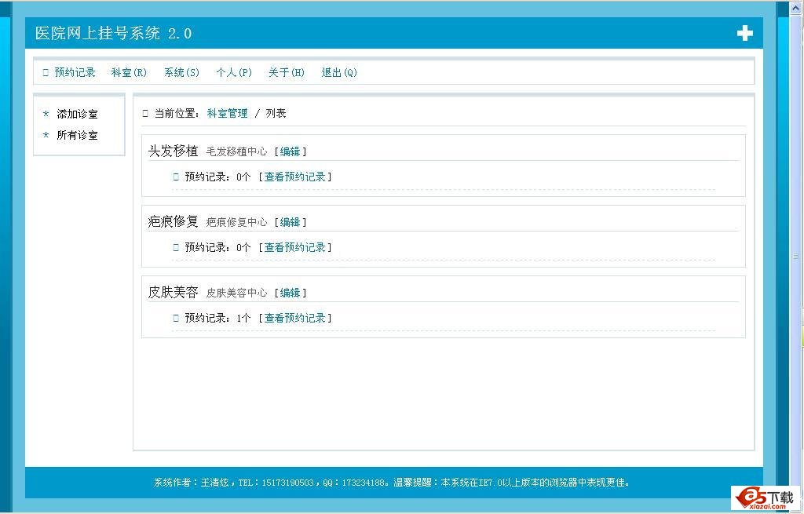Open 科室管理 from the breadcrumb
Image resolution: width=804 pixels, height=514 pixels.
228,112
